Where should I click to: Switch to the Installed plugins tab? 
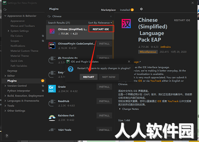tap(127, 10)
